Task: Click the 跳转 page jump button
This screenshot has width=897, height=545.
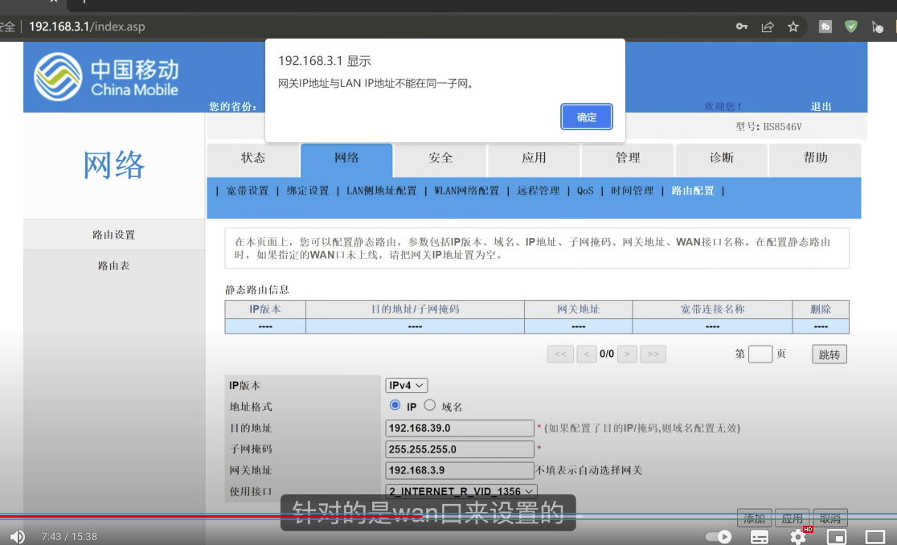Action: tap(829, 354)
